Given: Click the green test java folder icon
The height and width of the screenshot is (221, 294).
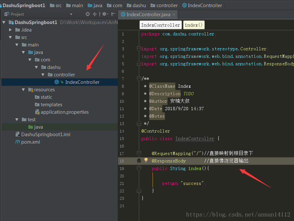Looking at the screenshot, I should click(31, 127).
